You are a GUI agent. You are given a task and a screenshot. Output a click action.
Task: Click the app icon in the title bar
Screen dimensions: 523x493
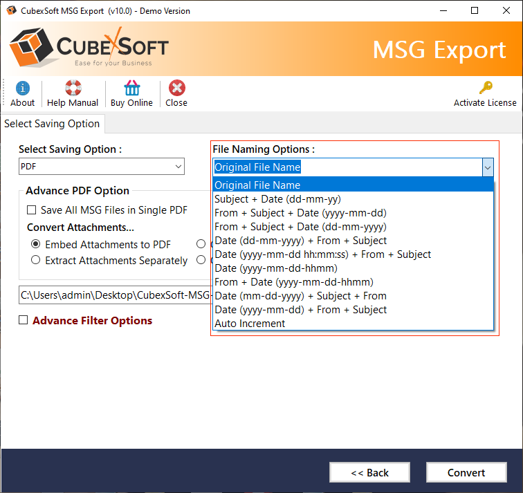pyautogui.click(x=11, y=10)
